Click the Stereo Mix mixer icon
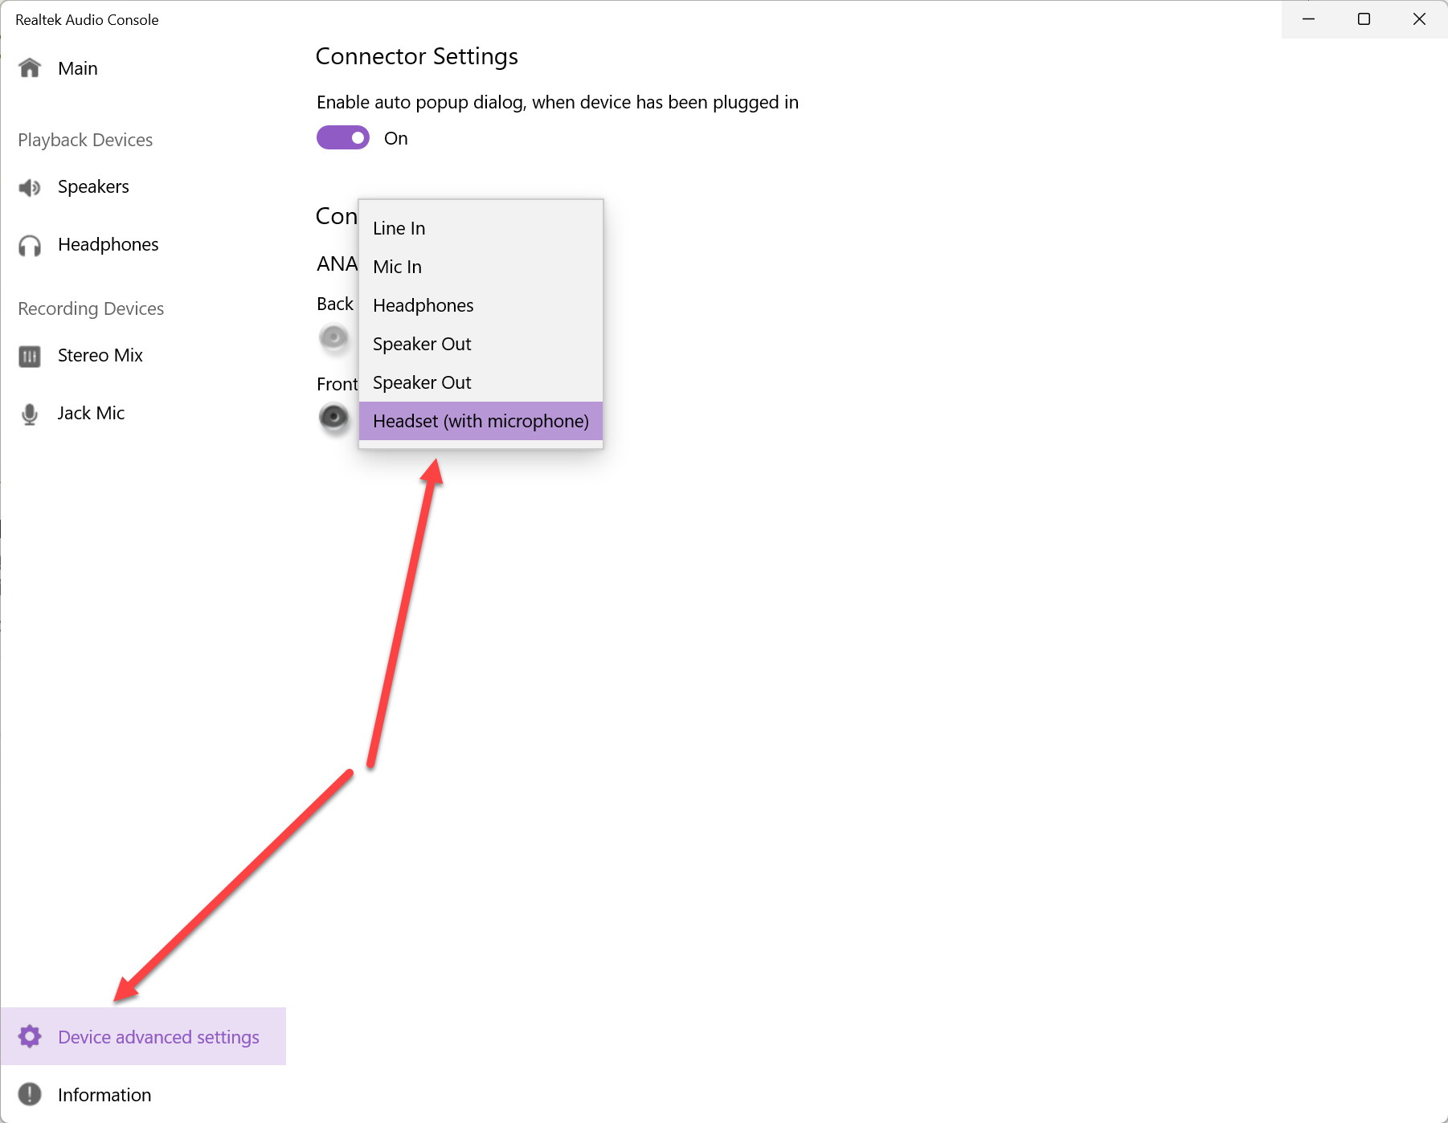Screen dimensions: 1448x1123 coord(30,356)
